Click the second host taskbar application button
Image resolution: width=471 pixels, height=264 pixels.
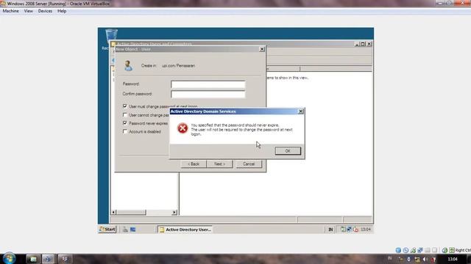pyautogui.click(x=48, y=259)
